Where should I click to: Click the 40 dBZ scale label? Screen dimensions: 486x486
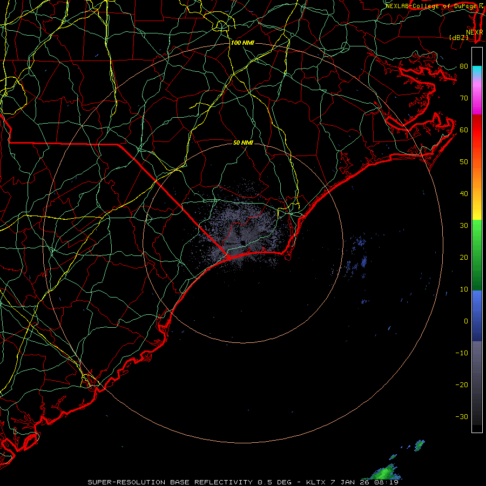pos(464,194)
